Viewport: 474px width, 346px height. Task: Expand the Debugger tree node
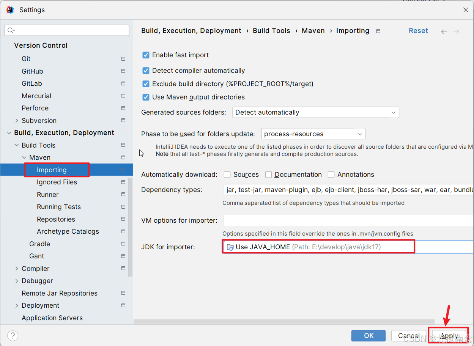click(x=17, y=281)
